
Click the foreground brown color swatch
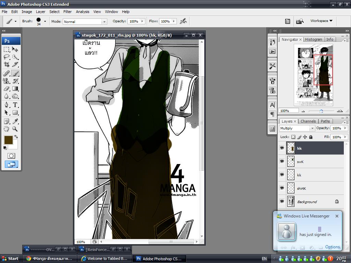click(9, 140)
